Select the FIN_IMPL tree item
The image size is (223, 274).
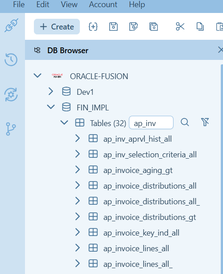pyautogui.click(x=93, y=107)
